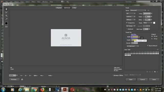Click the Cancel button
The height and width of the screenshot is (92, 164).
click(x=142, y=79)
